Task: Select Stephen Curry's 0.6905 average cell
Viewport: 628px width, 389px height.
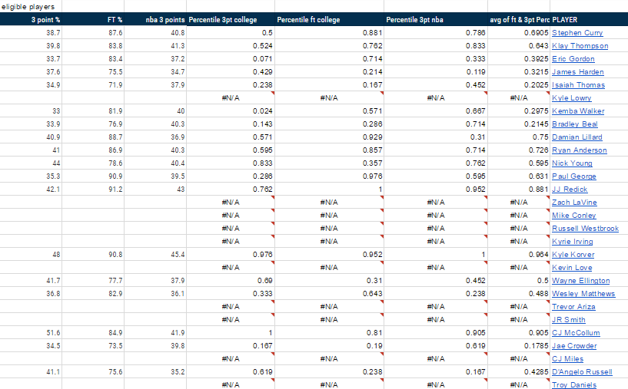Action: [519, 33]
